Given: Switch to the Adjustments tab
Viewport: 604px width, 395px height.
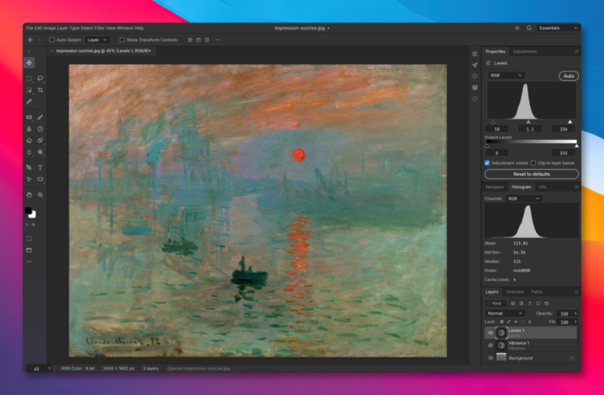Looking at the screenshot, I should point(525,51).
